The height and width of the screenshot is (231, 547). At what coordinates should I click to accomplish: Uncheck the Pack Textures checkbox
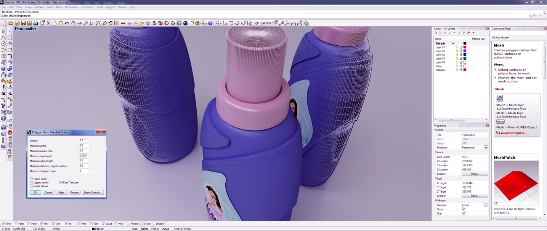click(61, 183)
